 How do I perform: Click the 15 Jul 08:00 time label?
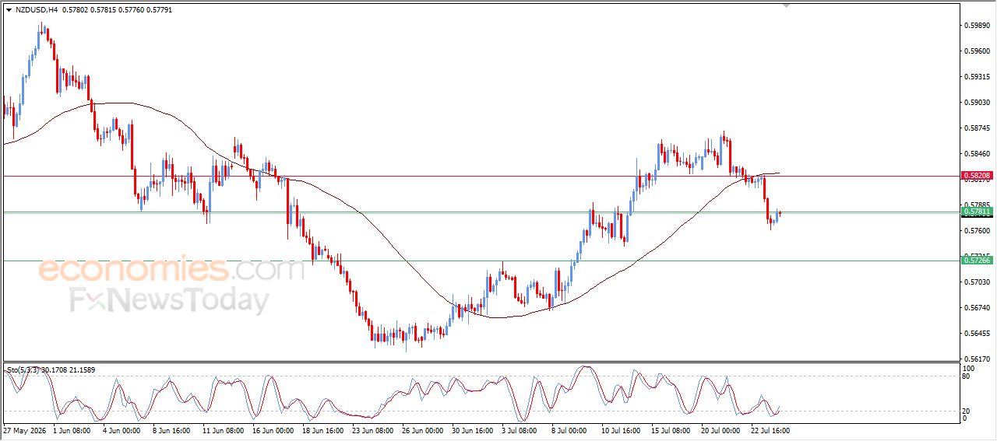tap(671, 429)
